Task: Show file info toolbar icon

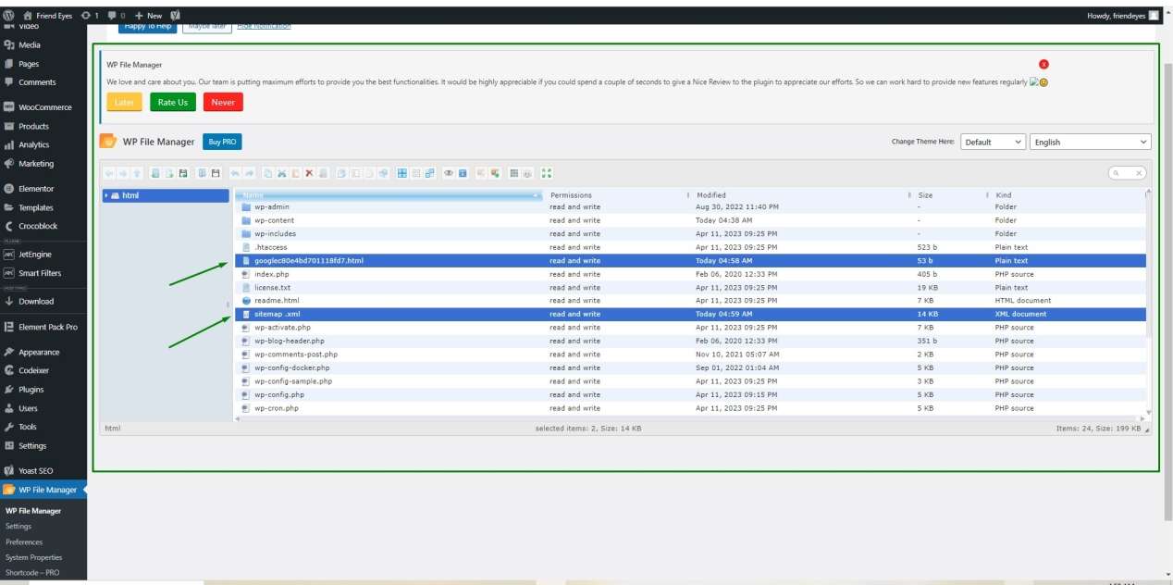Action: pos(463,173)
